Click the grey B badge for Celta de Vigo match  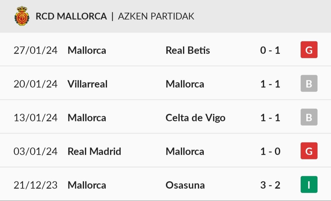click(x=309, y=117)
